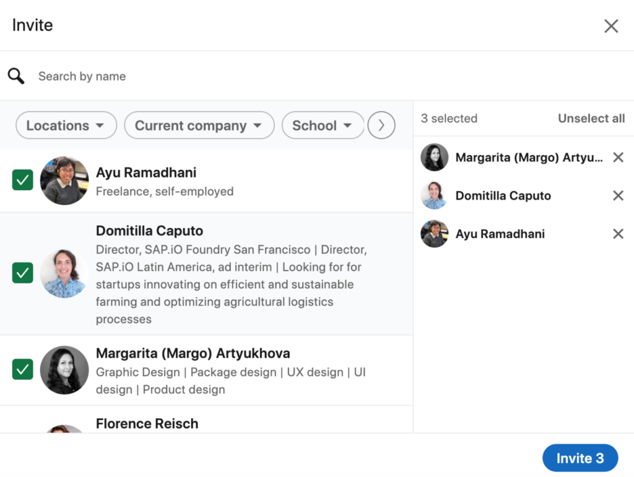
Task: Uncheck the Ayu Ramadhani checkbox
Action: click(x=23, y=180)
